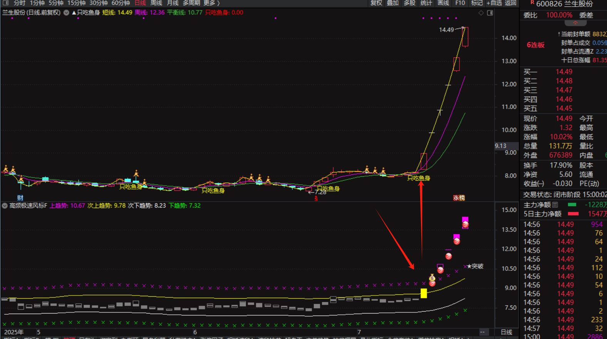Click the ★突破 breakout marker

point(475,266)
